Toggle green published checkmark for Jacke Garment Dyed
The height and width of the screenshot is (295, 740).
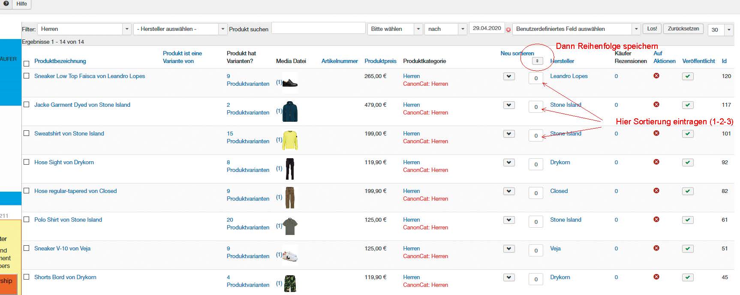[x=688, y=105]
